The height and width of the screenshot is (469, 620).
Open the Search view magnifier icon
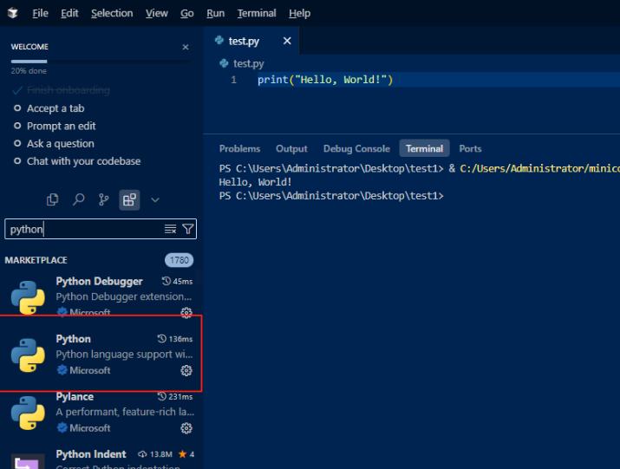[x=78, y=199]
